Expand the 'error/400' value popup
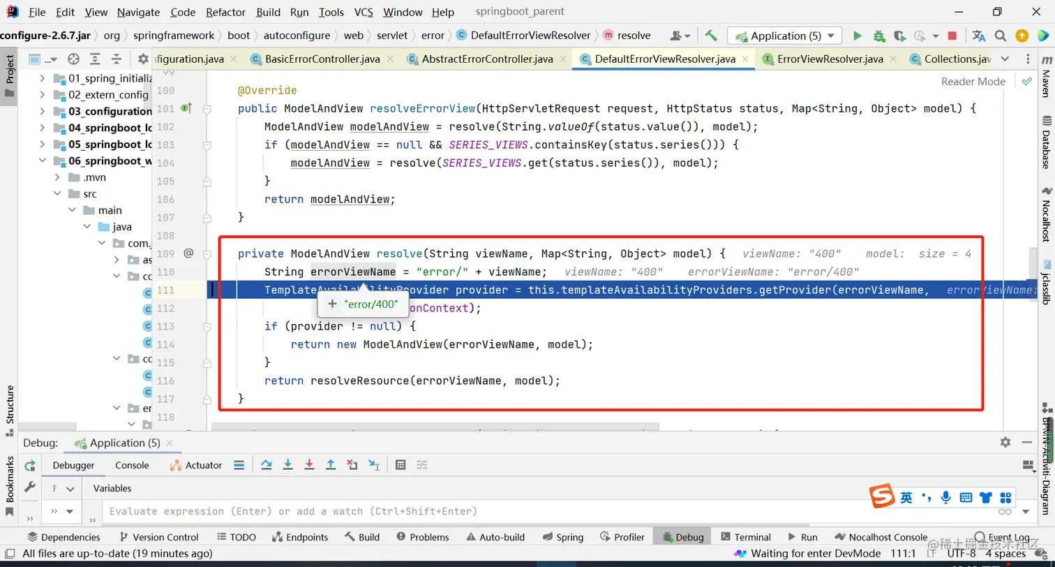 [332, 304]
